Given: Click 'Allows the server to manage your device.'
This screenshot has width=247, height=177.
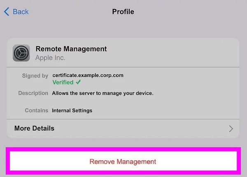Looking at the screenshot, I should [x=103, y=93].
